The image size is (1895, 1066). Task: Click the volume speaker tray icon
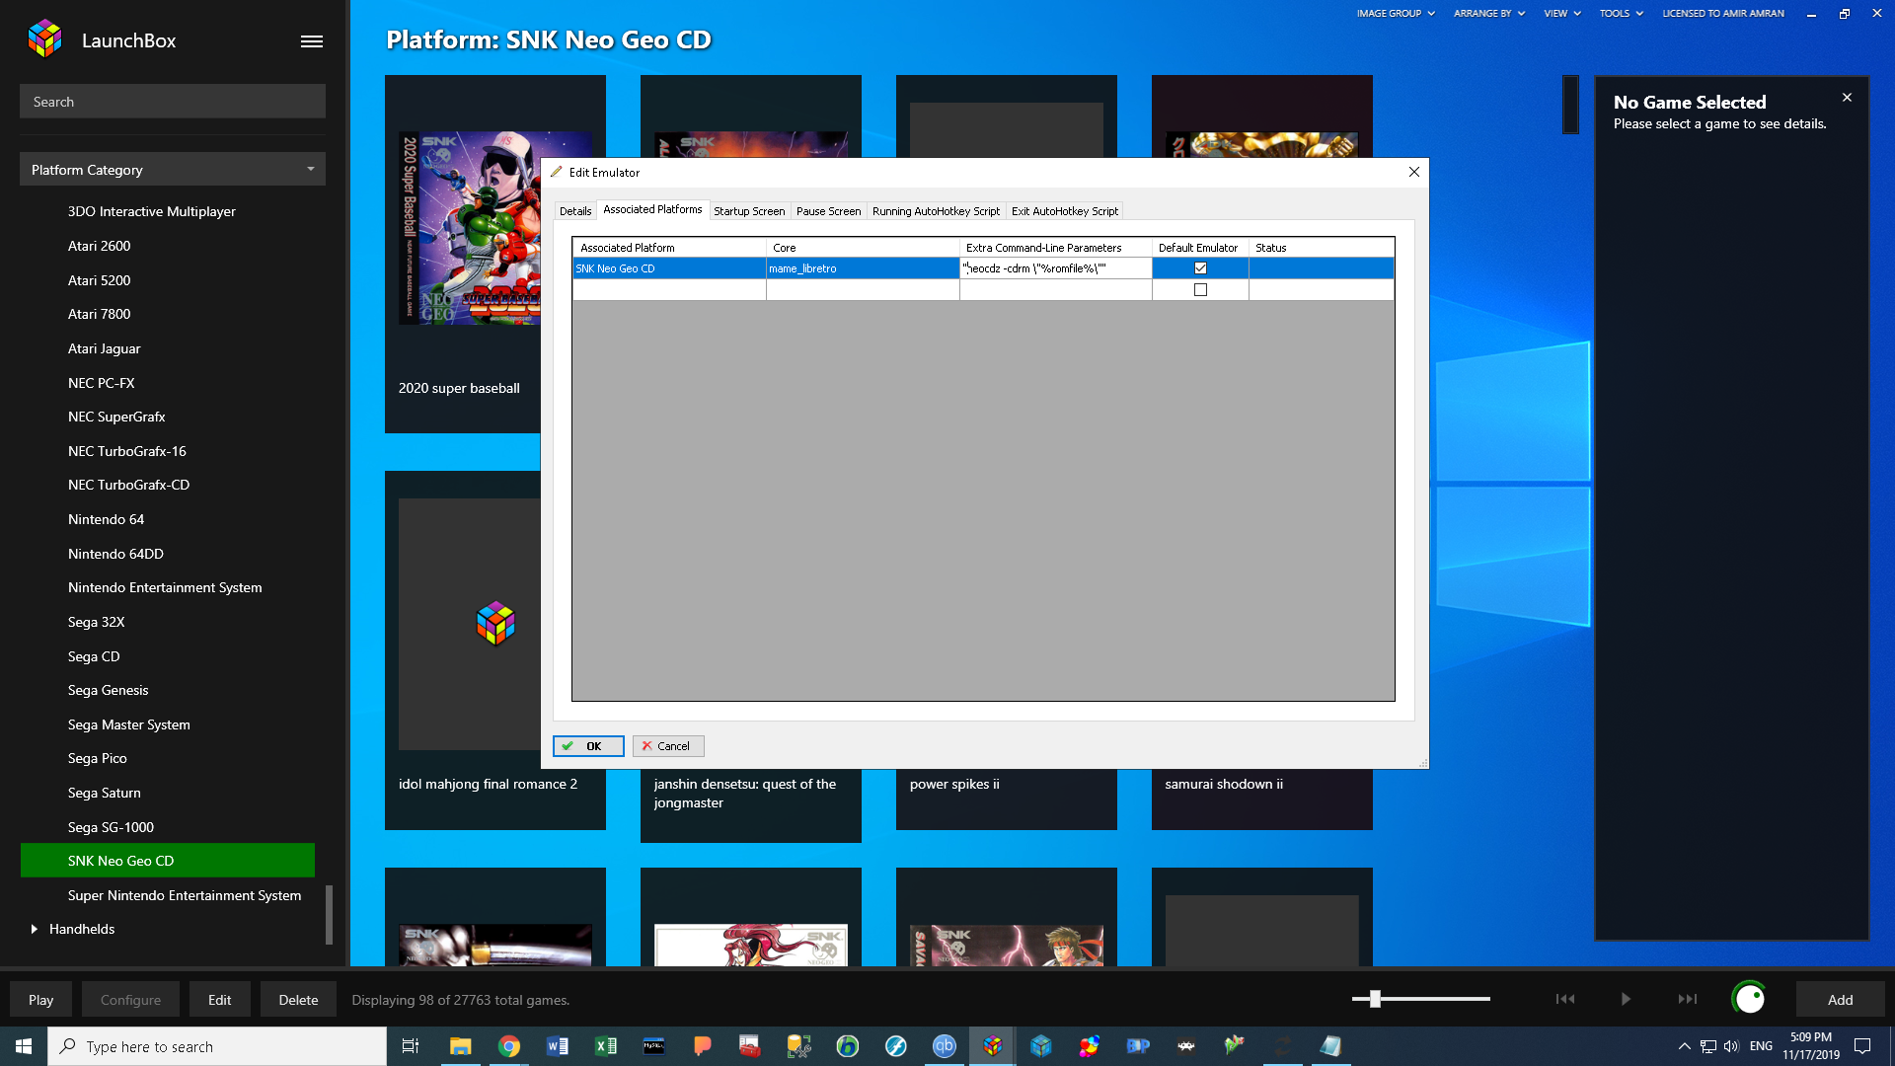pos(1731,1046)
